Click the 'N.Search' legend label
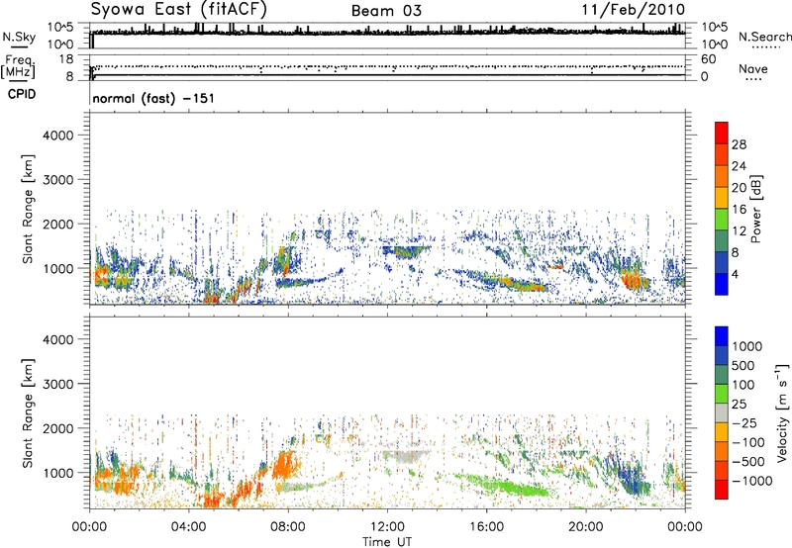Image resolution: width=792 pixels, height=548 pixels. tap(764, 37)
